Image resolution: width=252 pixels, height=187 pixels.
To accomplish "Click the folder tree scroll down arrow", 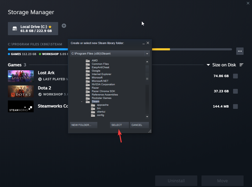I will pos(147,117).
